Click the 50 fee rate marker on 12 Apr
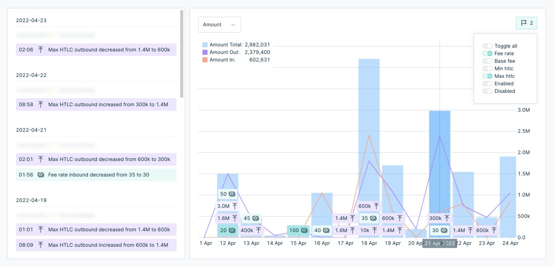Image resolution: width=554 pixels, height=266 pixels. click(227, 194)
